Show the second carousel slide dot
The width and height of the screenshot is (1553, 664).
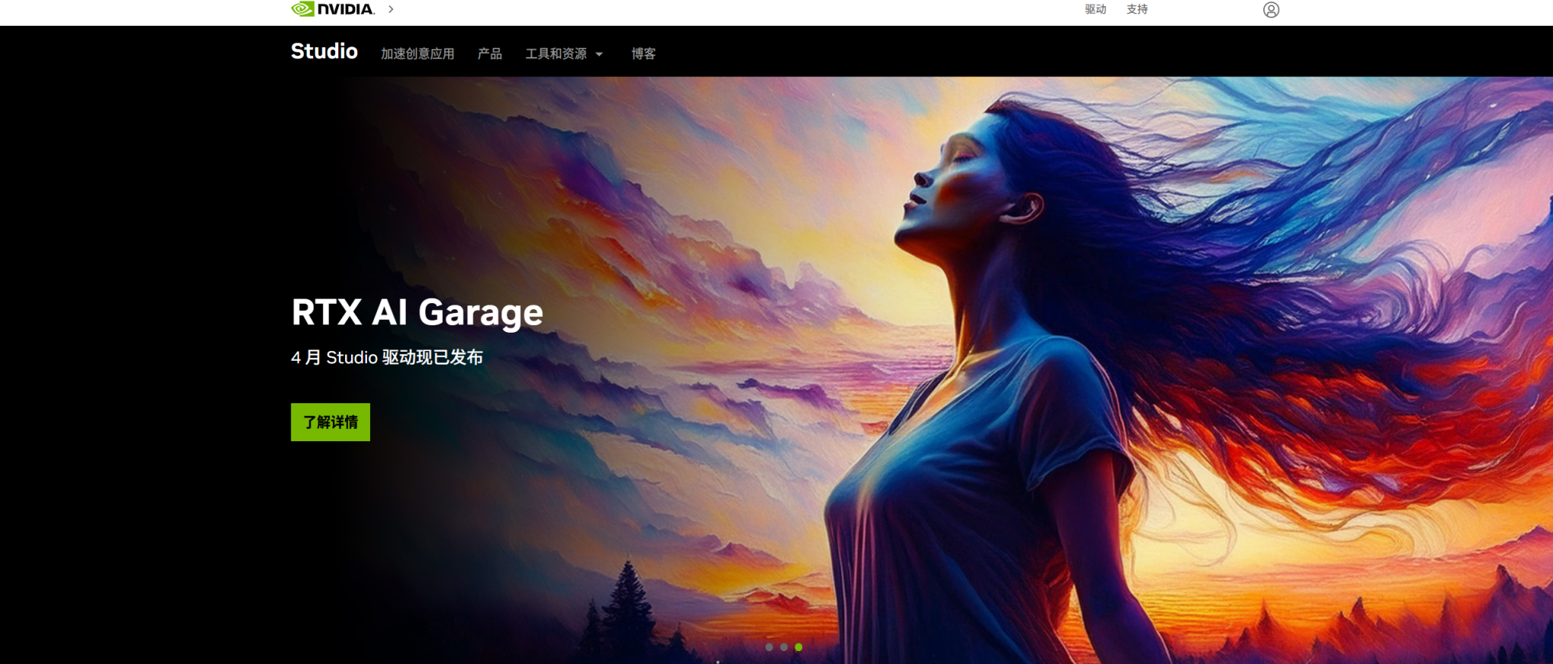click(x=784, y=647)
